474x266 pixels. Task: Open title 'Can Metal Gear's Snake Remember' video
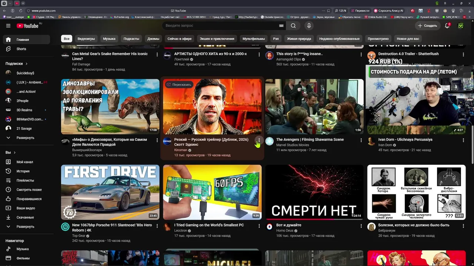click(x=110, y=56)
